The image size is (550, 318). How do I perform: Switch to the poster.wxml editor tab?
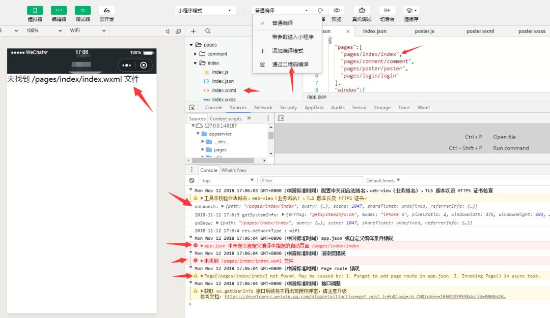pos(480,31)
